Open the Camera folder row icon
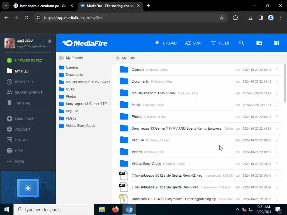Image resolution: width=287 pixels, height=215 pixels. tap(124, 69)
